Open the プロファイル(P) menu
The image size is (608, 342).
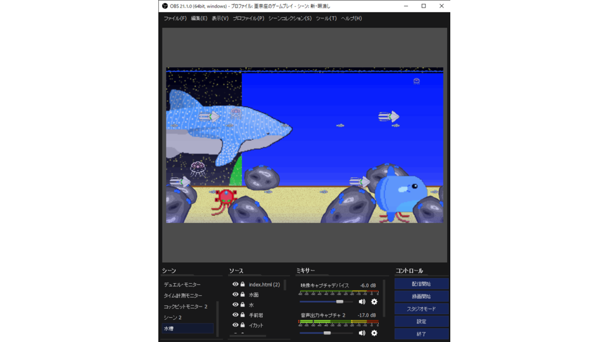(248, 18)
